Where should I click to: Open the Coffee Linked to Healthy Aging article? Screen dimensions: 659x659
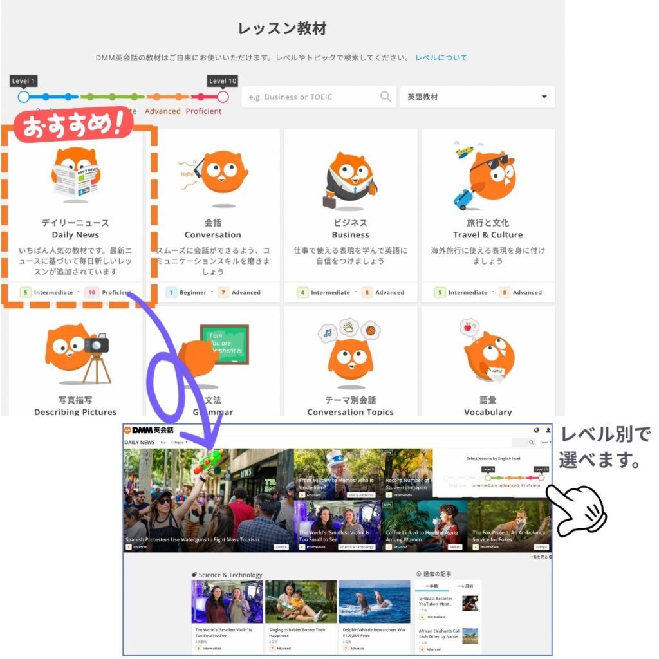tap(423, 526)
